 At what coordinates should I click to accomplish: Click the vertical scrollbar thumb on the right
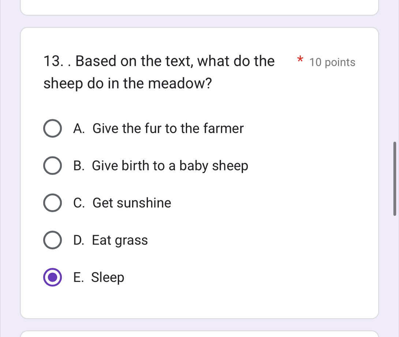click(395, 179)
